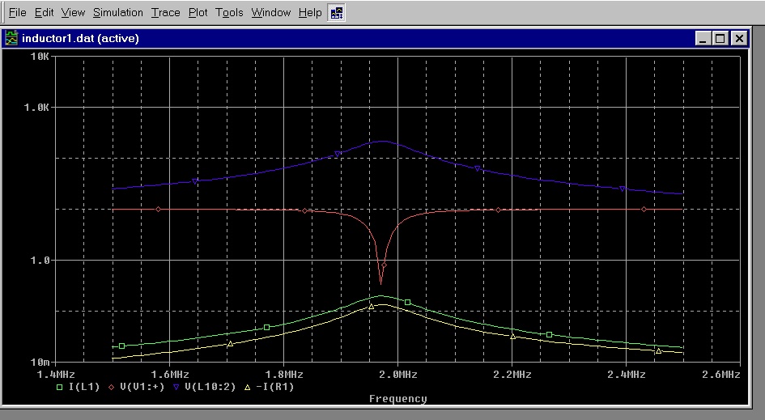This screenshot has height=420, width=765.
Task: Minimize the inductor1.dat plot window
Action: click(x=702, y=38)
